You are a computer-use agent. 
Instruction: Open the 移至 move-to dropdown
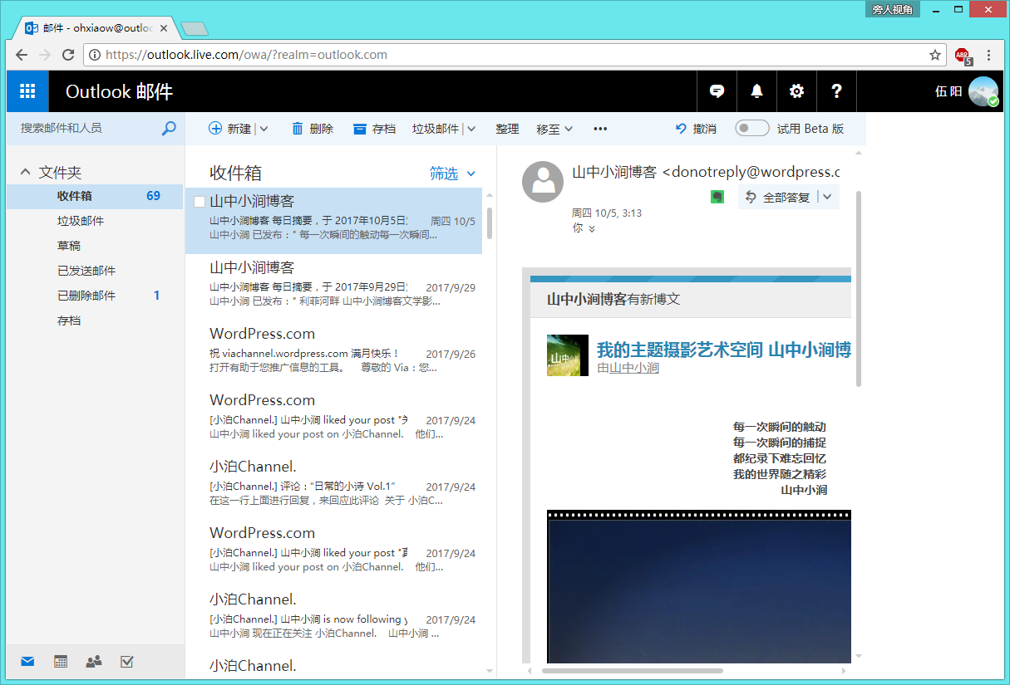click(x=554, y=129)
